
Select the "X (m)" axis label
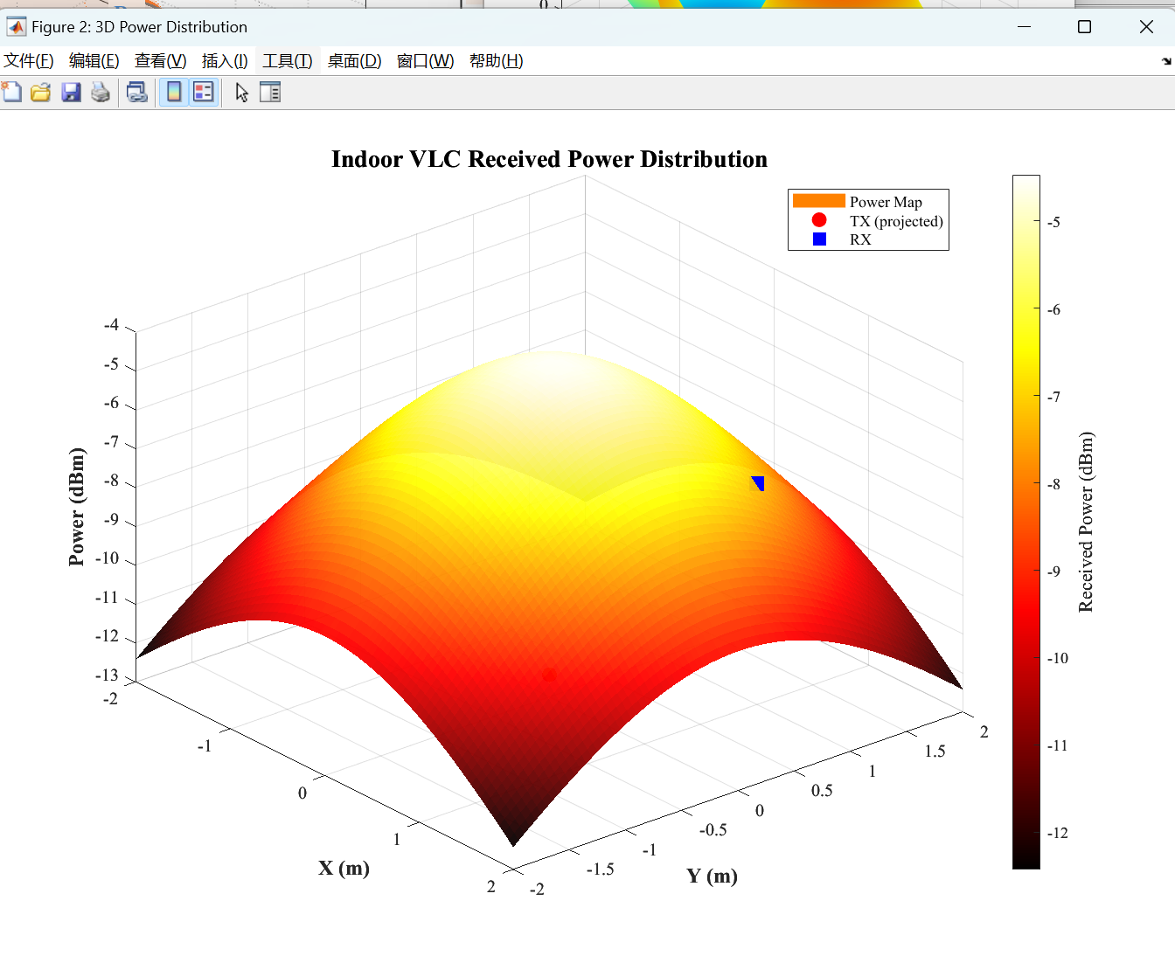pos(344,868)
